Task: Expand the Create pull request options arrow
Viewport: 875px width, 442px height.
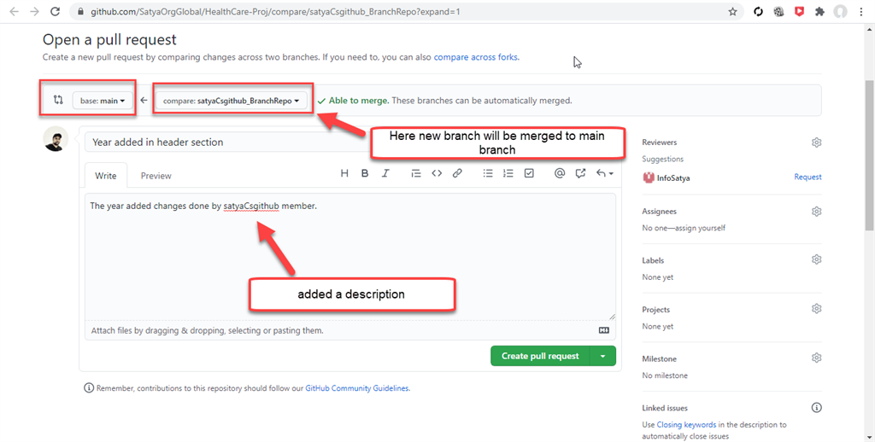Action: (x=602, y=356)
